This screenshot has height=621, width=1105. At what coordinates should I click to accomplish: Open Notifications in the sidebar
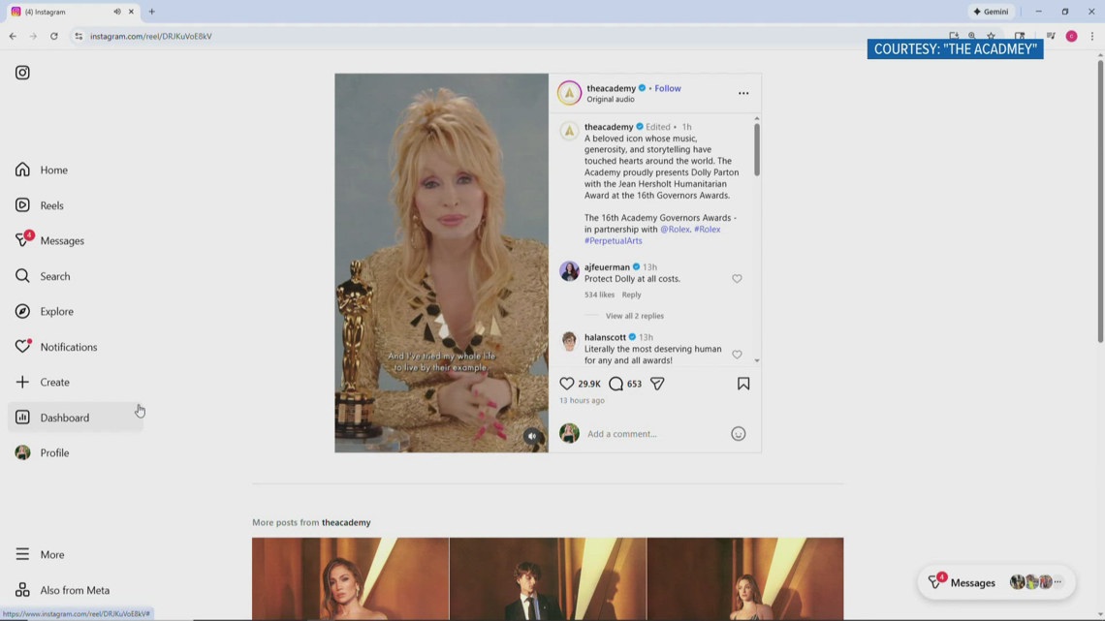pos(68,347)
